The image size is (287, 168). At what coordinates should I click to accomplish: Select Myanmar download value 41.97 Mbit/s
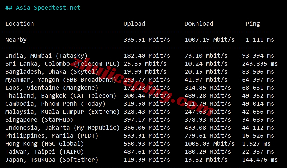pos(206,80)
